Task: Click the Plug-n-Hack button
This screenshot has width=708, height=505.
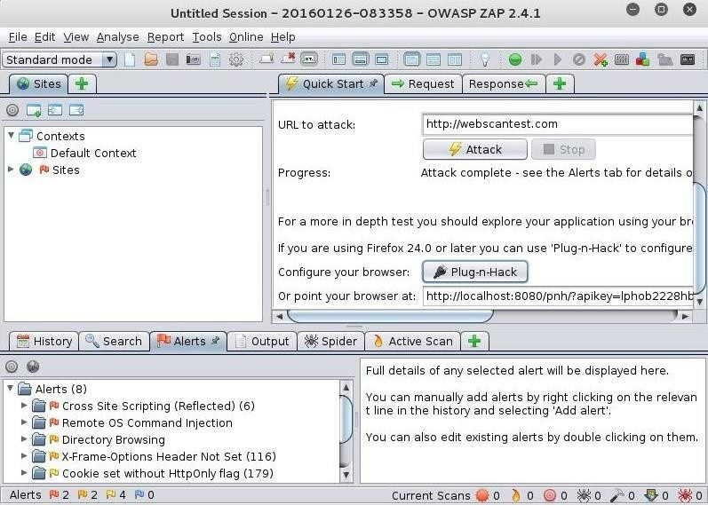Action: pyautogui.click(x=475, y=272)
